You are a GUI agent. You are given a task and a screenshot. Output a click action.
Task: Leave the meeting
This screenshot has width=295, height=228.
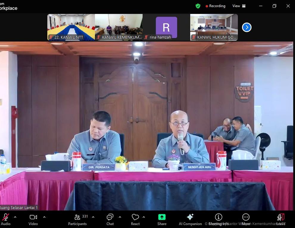280,219
